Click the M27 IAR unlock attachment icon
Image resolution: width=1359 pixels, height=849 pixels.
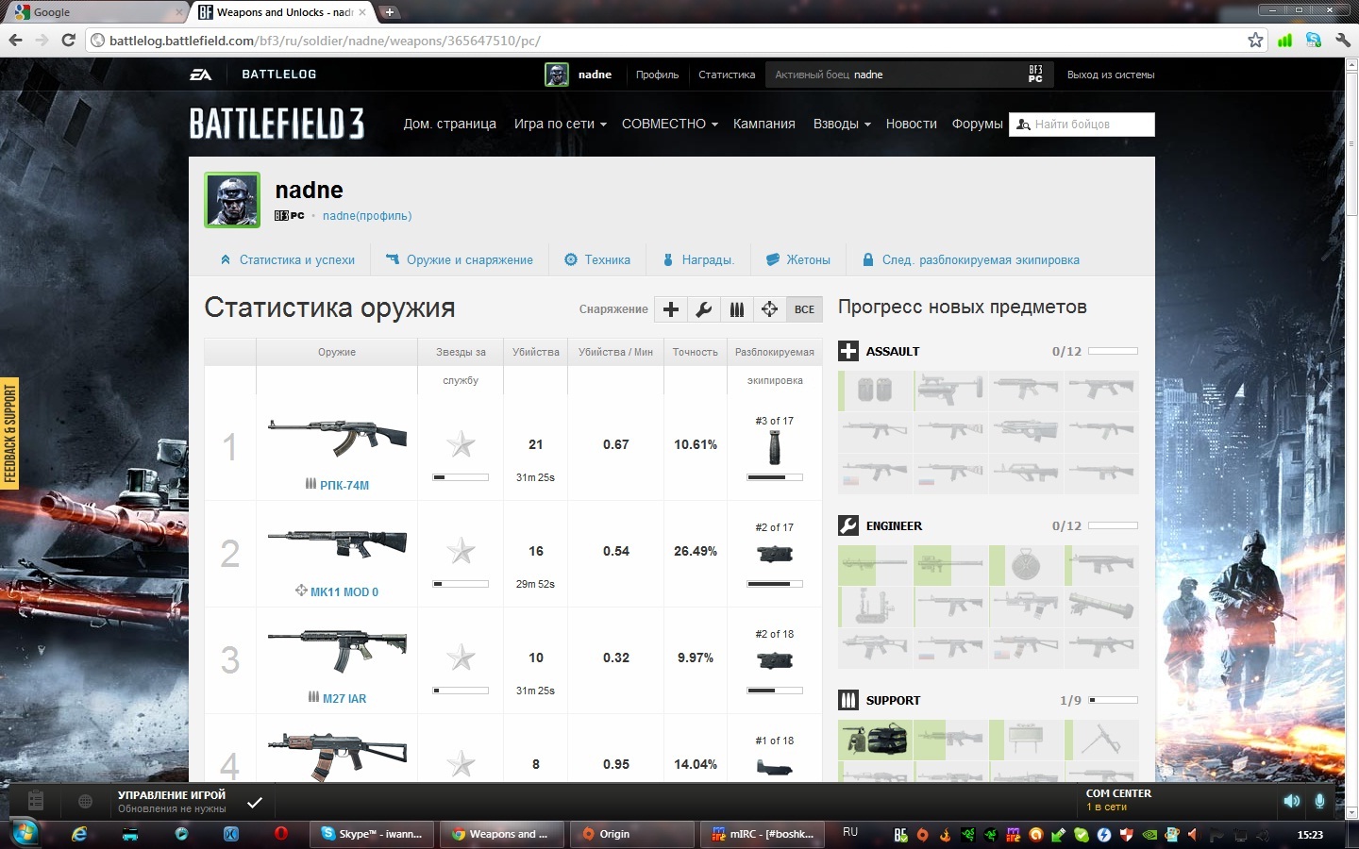[775, 661]
